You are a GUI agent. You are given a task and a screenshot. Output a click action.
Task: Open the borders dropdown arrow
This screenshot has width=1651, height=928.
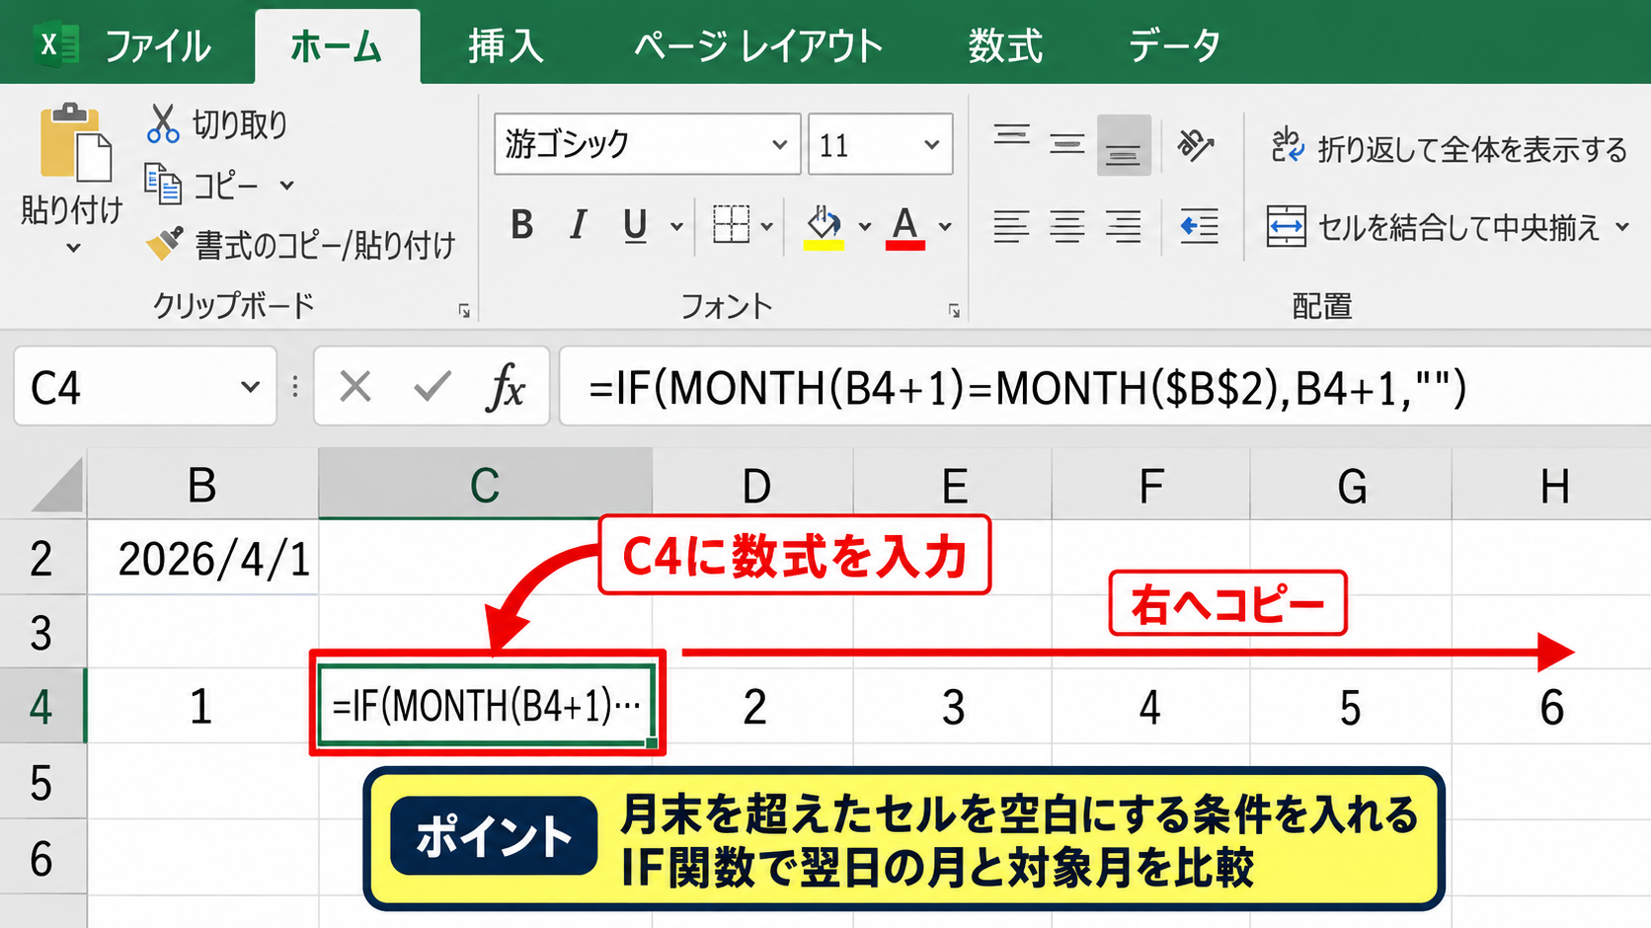[766, 227]
